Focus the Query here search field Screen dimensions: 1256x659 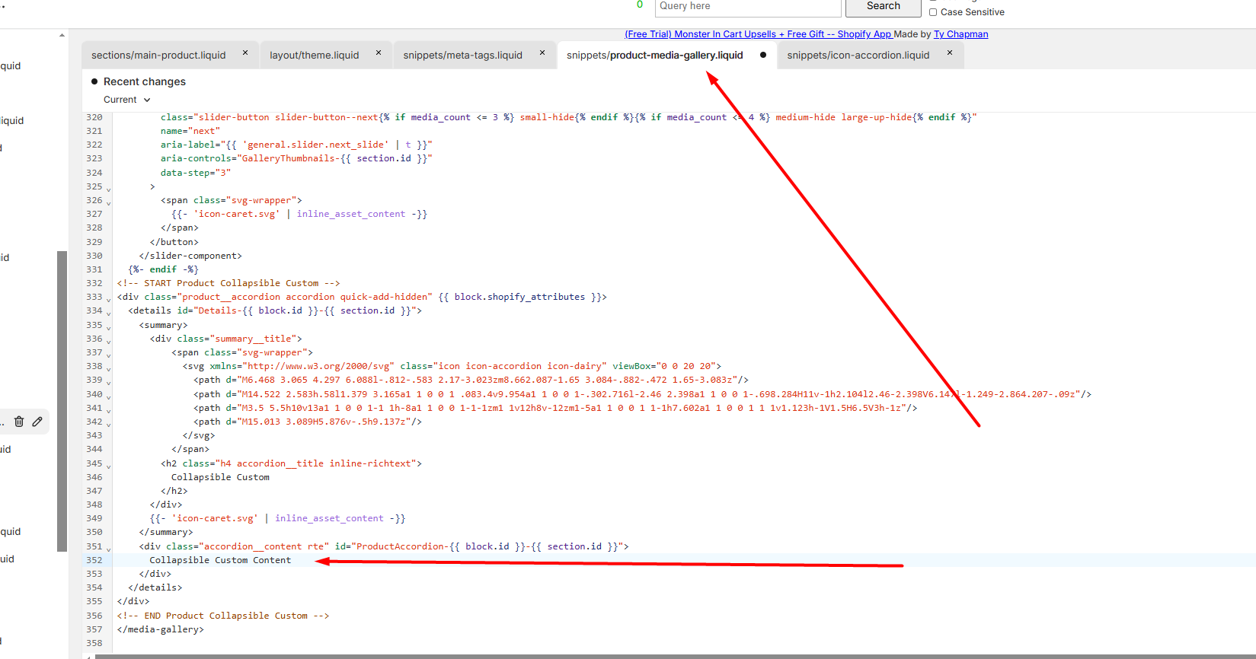click(x=748, y=6)
